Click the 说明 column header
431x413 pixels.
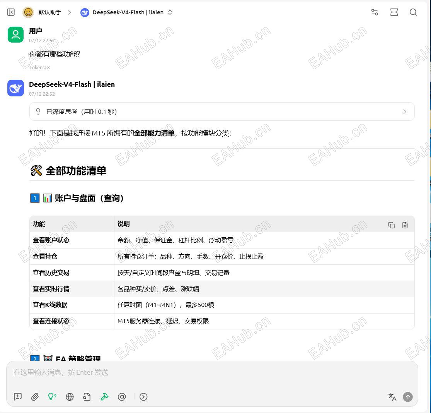pyautogui.click(x=264, y=224)
